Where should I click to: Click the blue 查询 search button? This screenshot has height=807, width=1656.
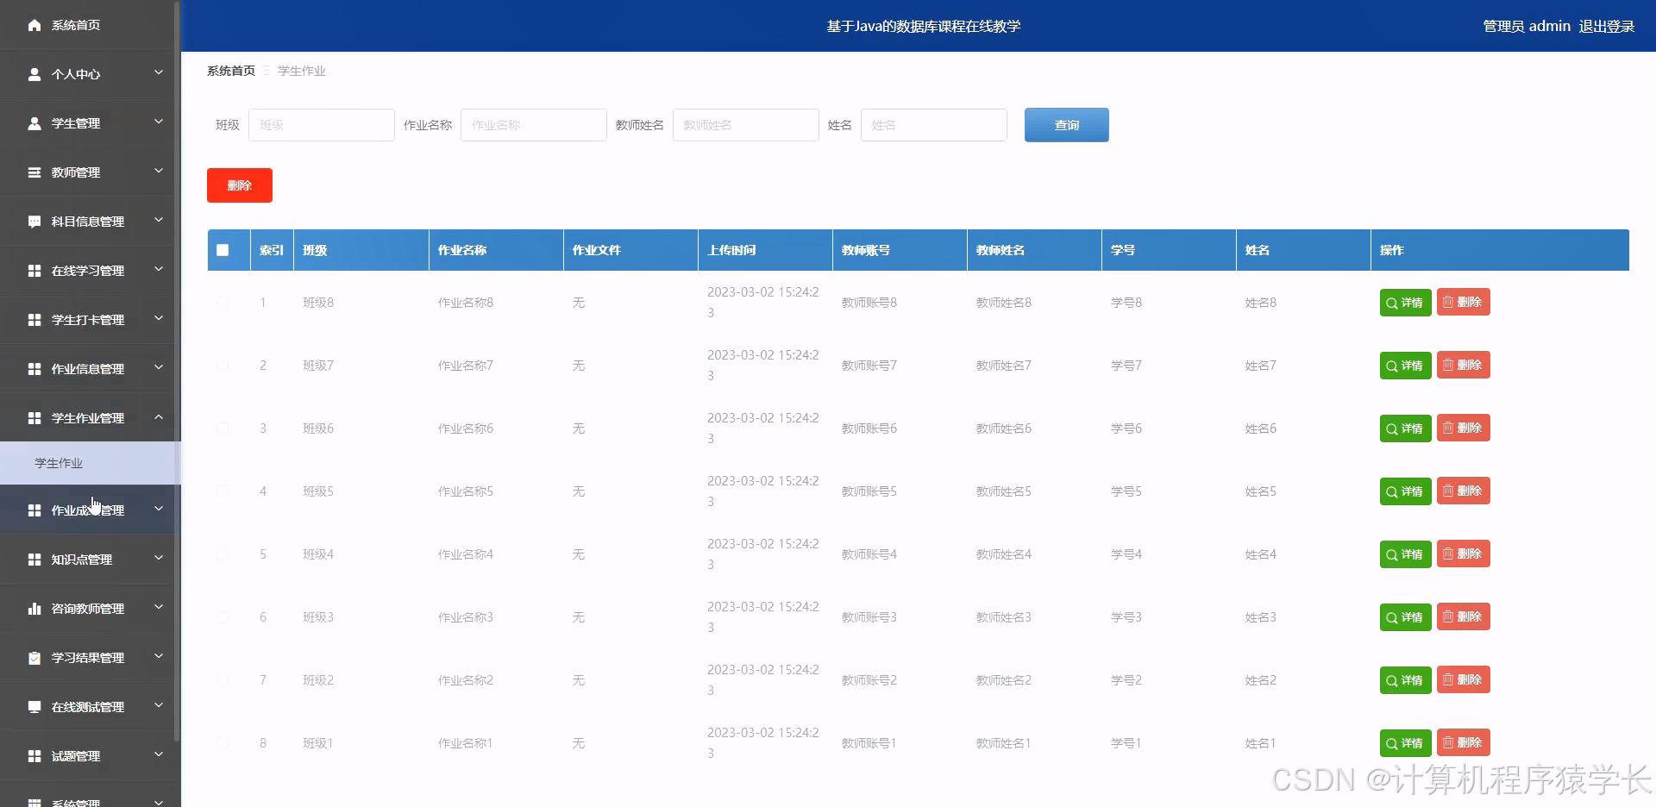coord(1066,125)
